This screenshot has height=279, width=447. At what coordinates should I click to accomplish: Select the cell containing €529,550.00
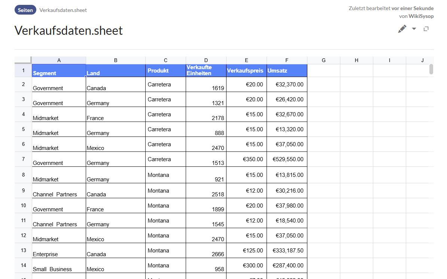[x=287, y=159]
